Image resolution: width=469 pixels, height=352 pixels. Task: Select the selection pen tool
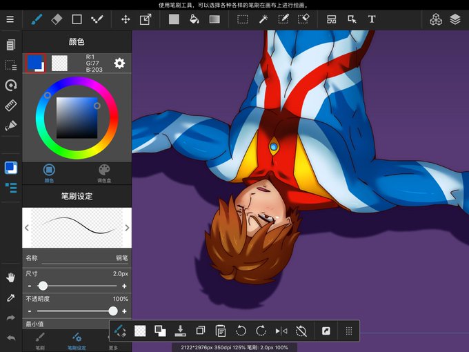point(283,19)
